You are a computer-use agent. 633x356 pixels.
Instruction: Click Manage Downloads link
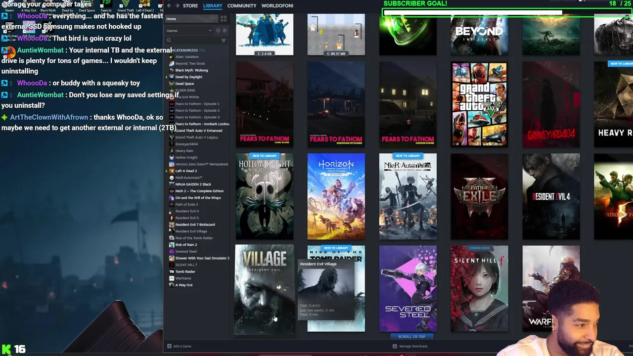(x=413, y=346)
